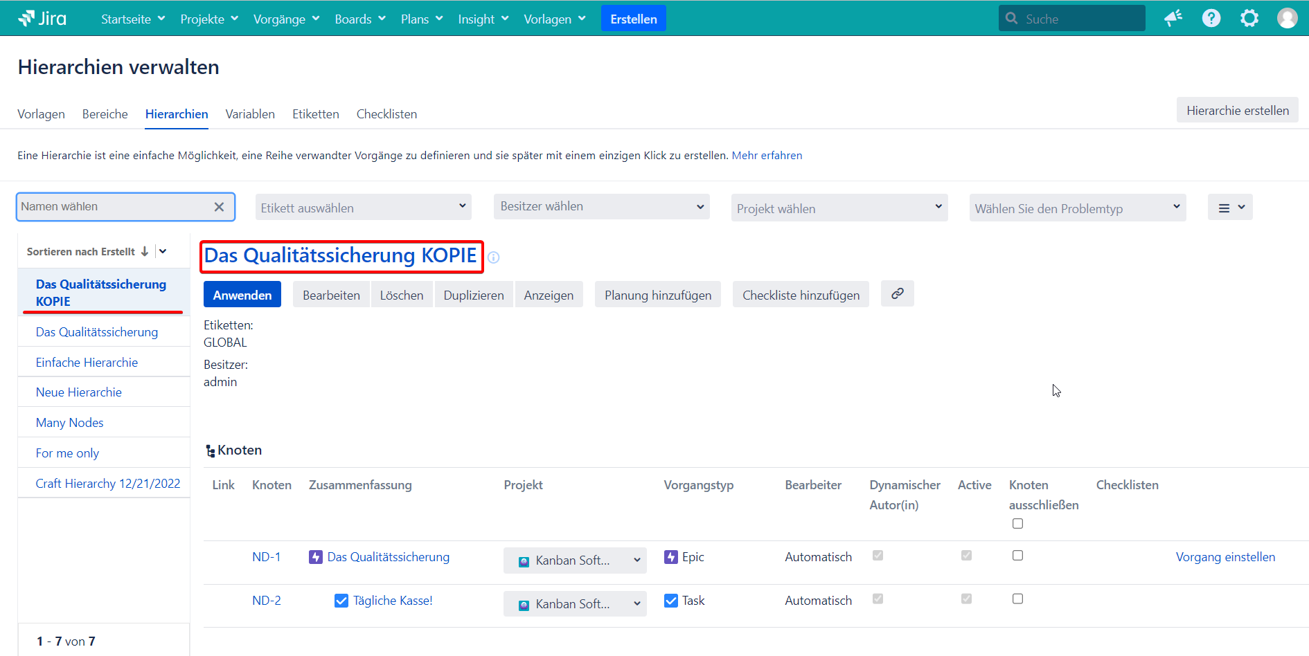Screen dimensions: 1309x656
Task: Open the settings gear icon
Action: click(1249, 19)
